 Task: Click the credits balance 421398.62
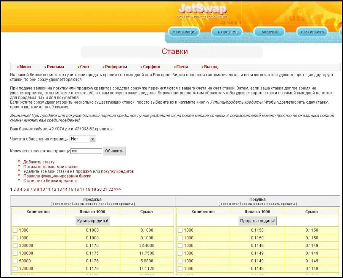(84, 129)
